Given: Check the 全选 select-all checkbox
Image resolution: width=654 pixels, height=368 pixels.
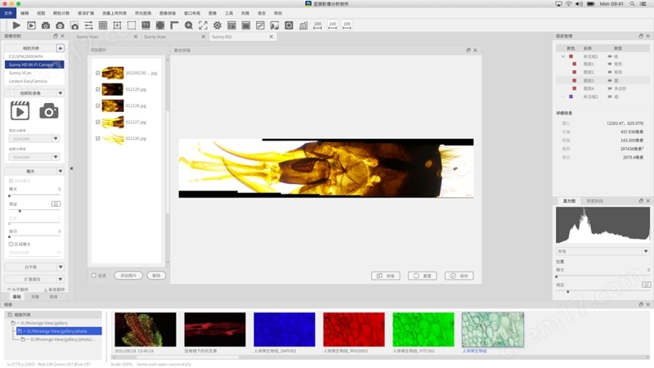Looking at the screenshot, I should click(x=94, y=276).
